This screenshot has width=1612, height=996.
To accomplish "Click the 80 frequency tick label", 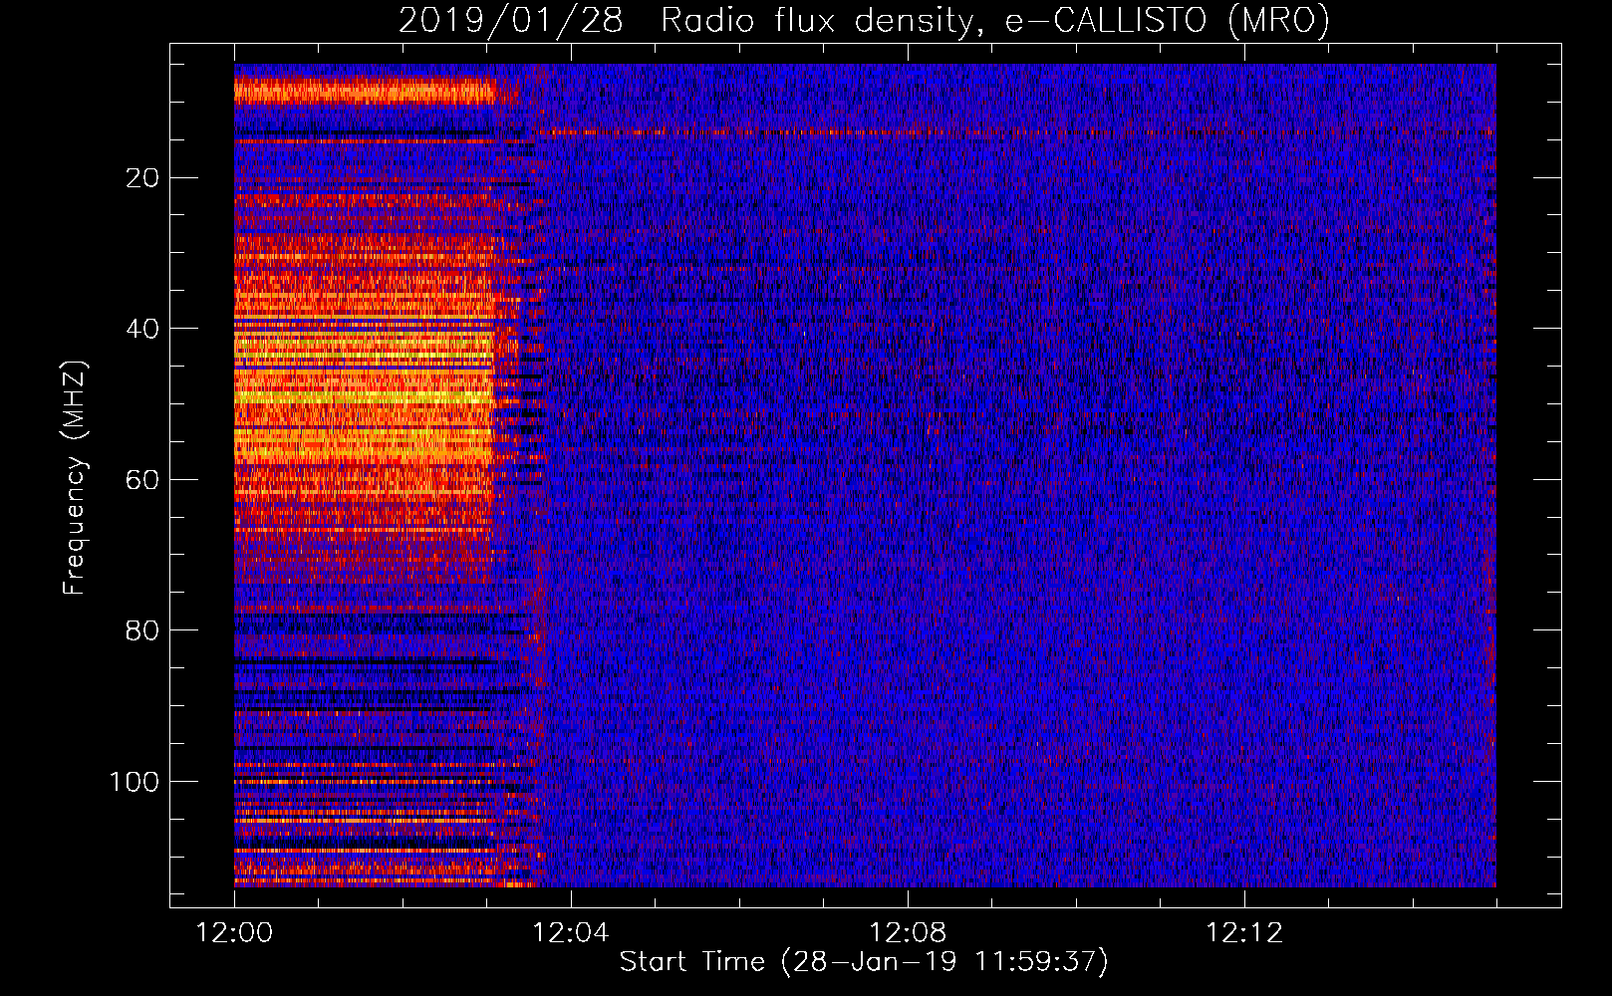I will 143,630.
